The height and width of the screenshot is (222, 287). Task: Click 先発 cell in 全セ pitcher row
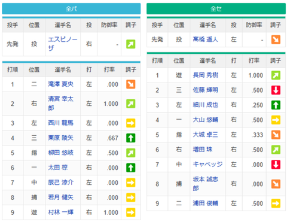(x=157, y=39)
